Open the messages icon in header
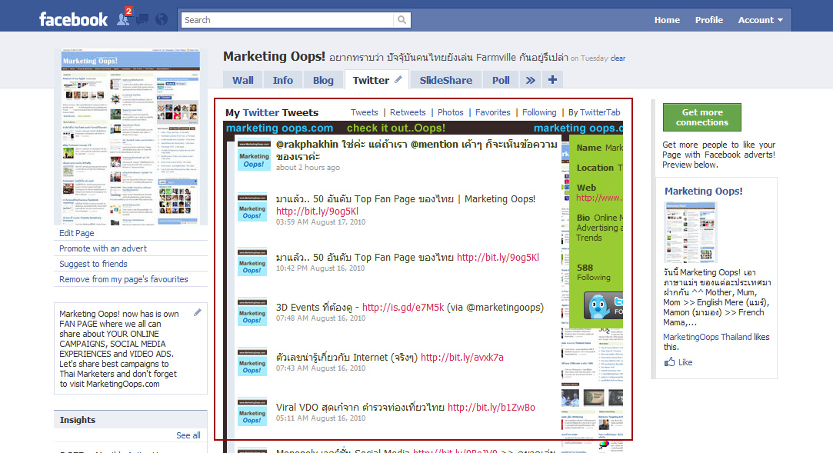The image size is (833, 453). pyautogui.click(x=142, y=20)
